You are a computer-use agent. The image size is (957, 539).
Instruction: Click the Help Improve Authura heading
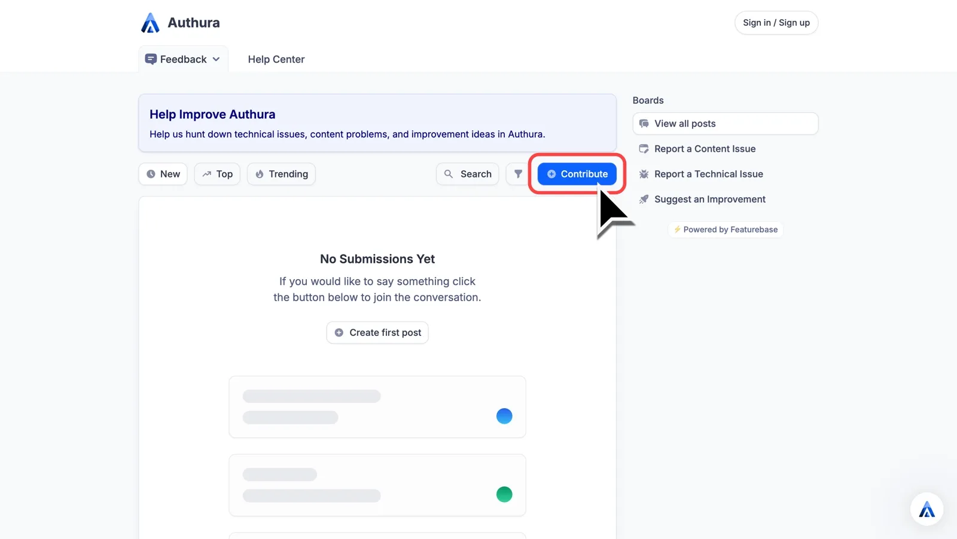pyautogui.click(x=212, y=114)
